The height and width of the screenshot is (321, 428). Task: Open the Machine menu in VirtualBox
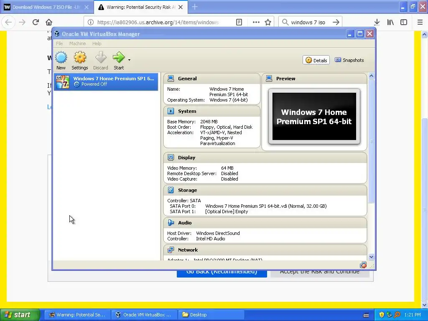tap(77, 43)
